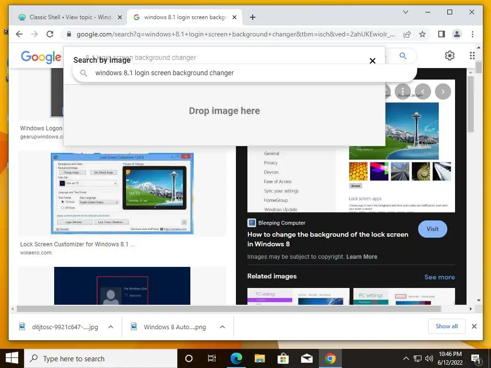The image size is (491, 368).
Task: Close the downloads bar
Action: [x=474, y=326]
